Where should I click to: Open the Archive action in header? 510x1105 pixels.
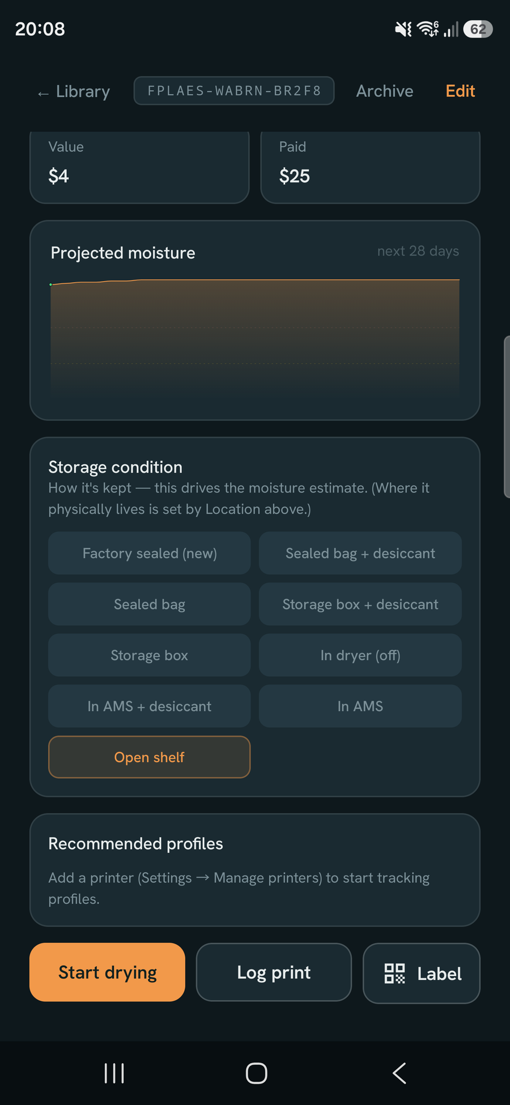click(x=385, y=91)
